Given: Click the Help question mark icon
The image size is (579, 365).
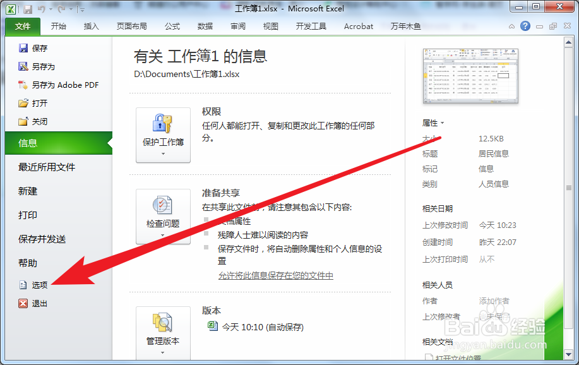Looking at the screenshot, I should tap(525, 27).
